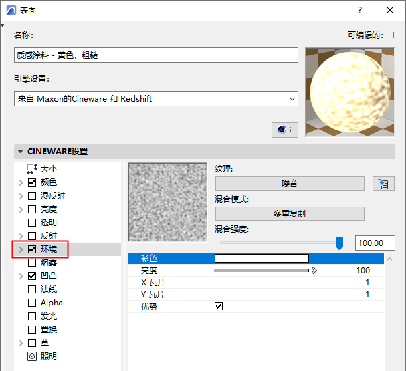
Task: Expand the 颜色 tree item chevron
Action: (x=21, y=183)
